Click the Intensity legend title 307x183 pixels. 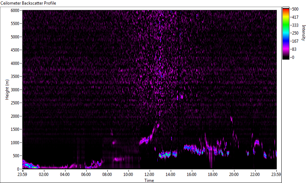pos(304,32)
